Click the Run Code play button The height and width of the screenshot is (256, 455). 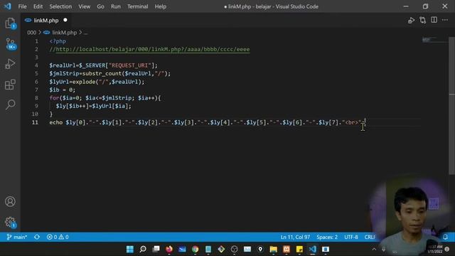click(x=411, y=21)
